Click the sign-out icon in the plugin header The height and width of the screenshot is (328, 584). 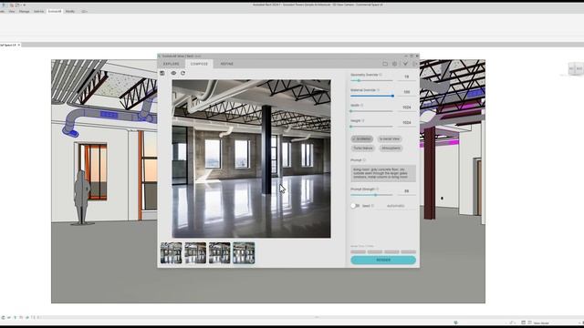(415, 64)
